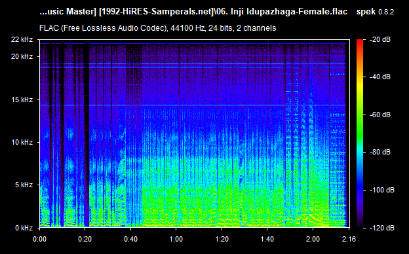Click the red top of the color scale

pos(360,42)
